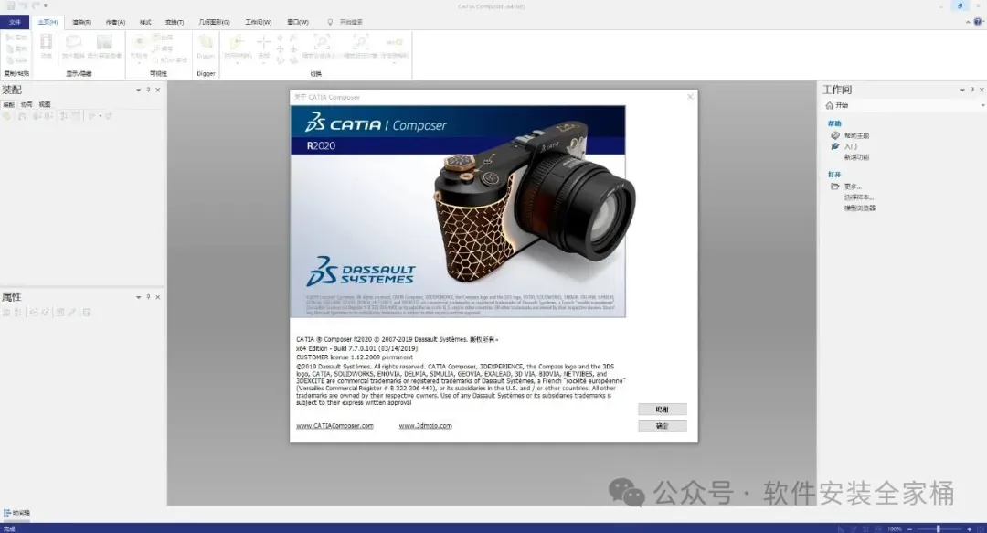Open the 工作间 panel options dropdown arrow
The image size is (987, 533).
tap(961, 91)
